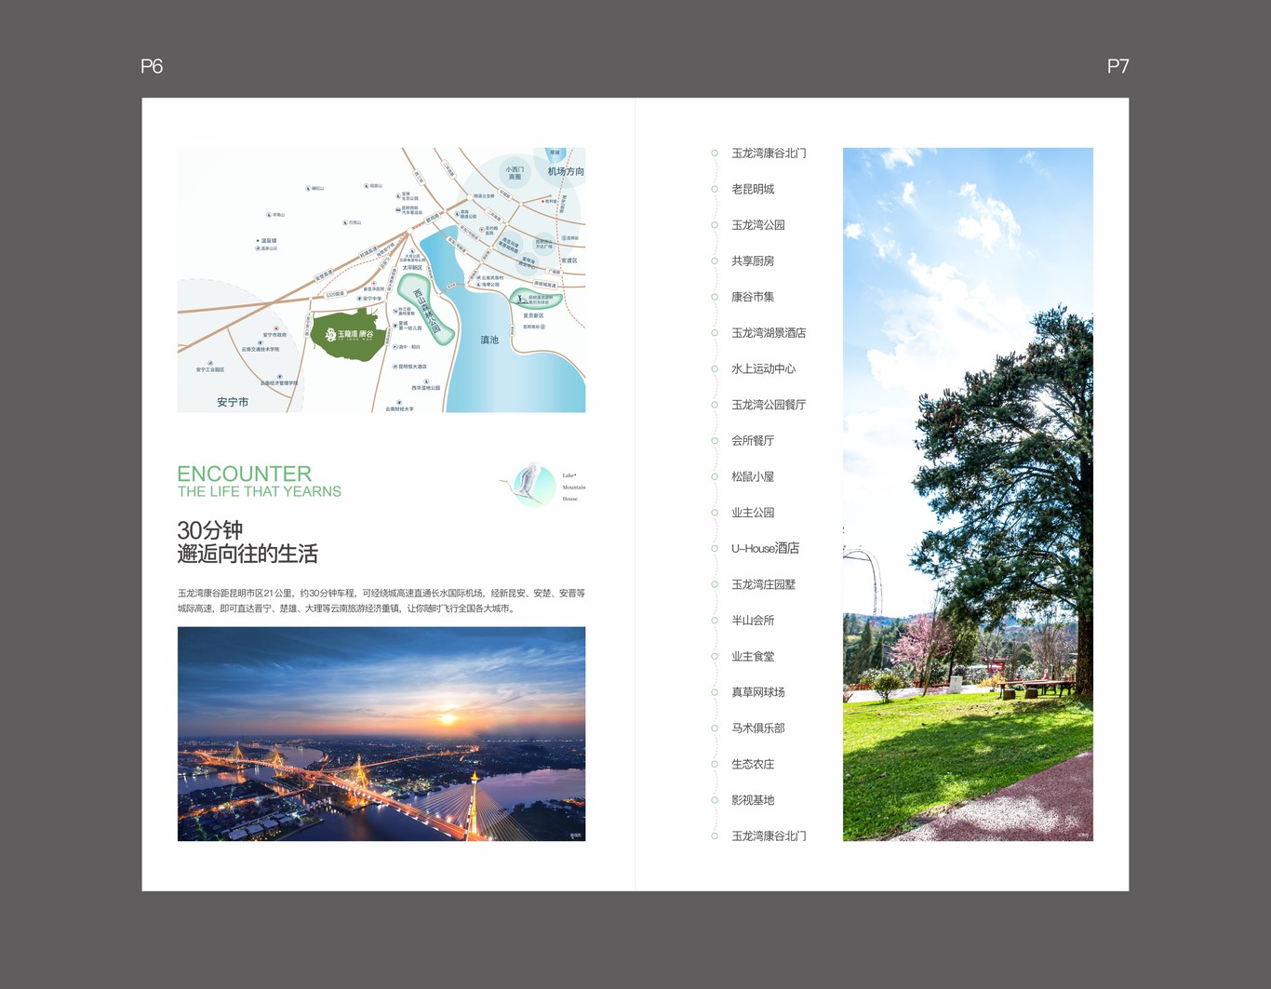This screenshot has width=1271, height=989.
Task: Click the 生态农庄 list item
Action: click(753, 765)
